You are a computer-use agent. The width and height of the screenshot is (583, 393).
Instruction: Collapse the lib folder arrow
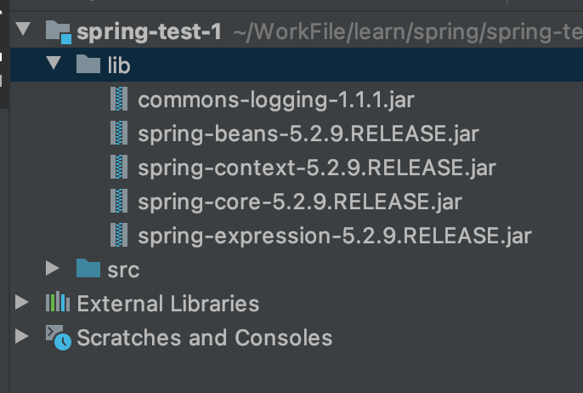pos(54,65)
